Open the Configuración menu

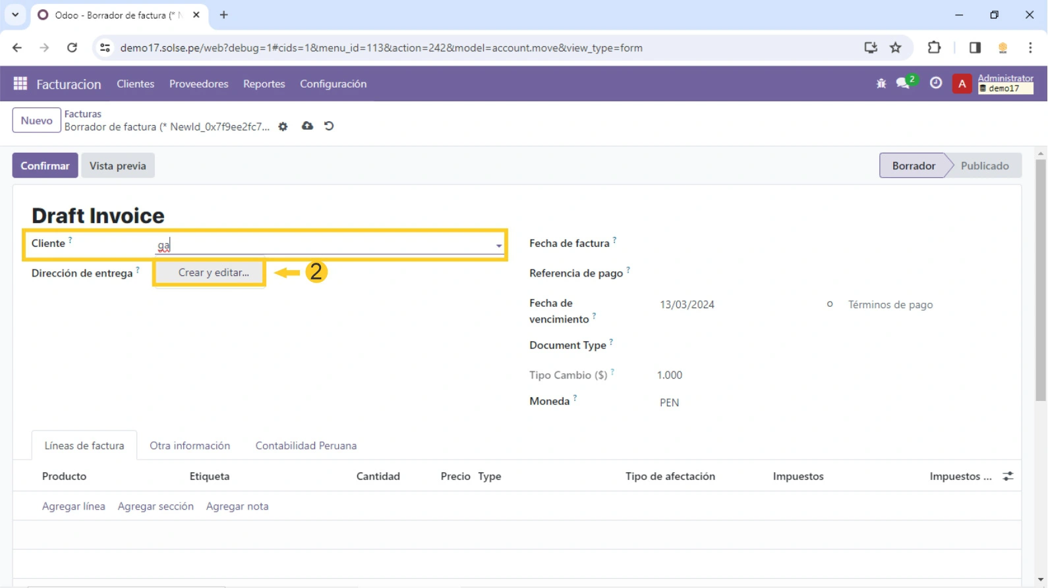pyautogui.click(x=333, y=84)
